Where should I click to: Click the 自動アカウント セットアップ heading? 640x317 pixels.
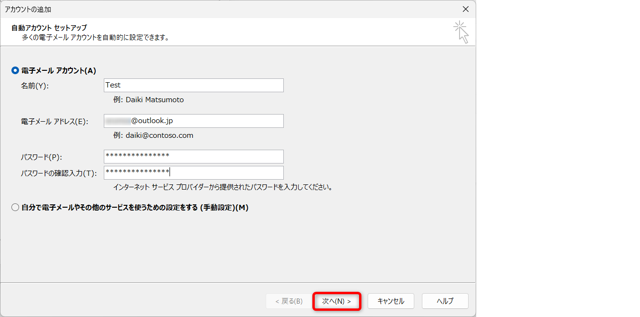point(49,28)
